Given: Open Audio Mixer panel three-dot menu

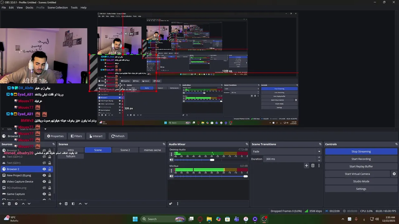Looking at the screenshot, I should pos(178,204).
